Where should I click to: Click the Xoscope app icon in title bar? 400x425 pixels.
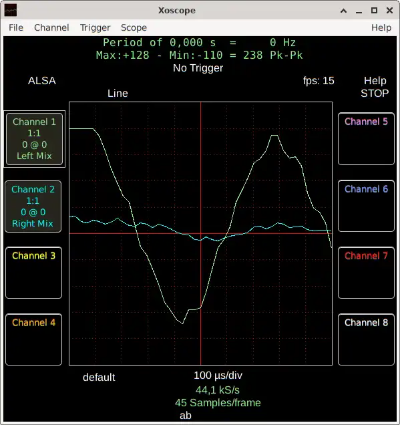click(x=11, y=10)
